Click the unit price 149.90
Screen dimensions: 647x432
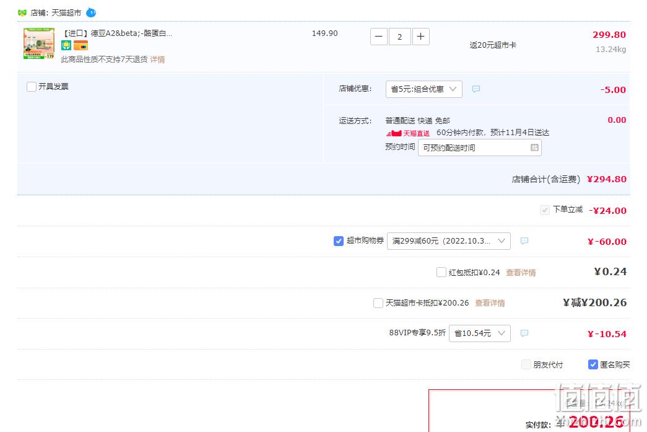coord(324,33)
